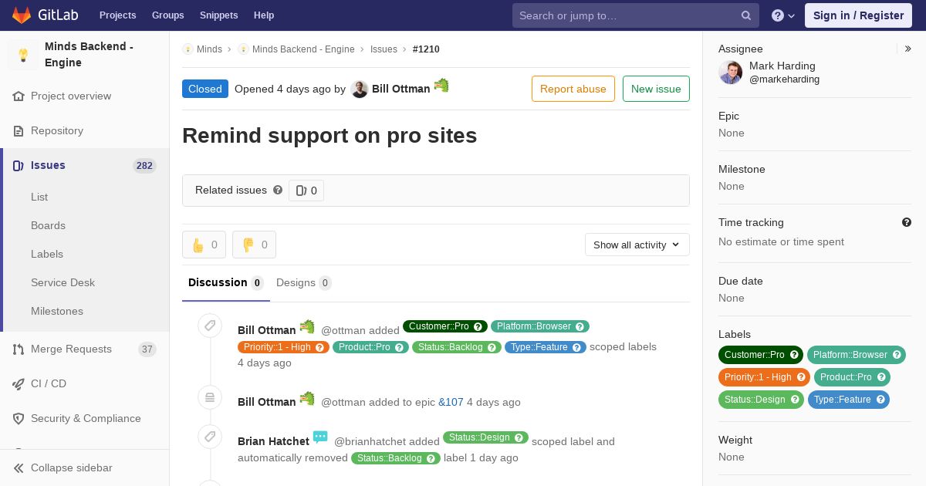Click Mark Harding's assignee avatar
Viewport: 926px width, 486px height.
point(731,73)
